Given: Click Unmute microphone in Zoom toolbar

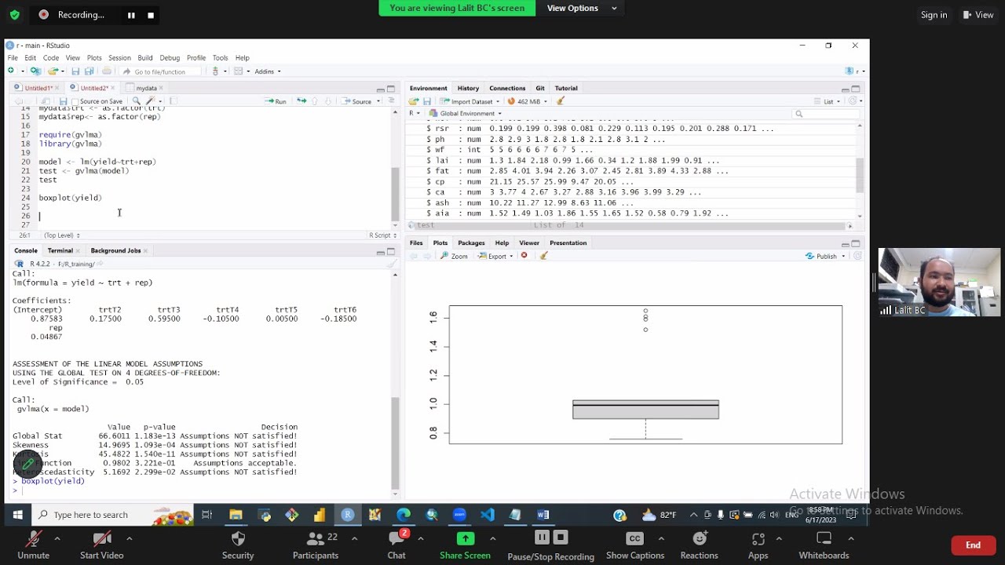Looking at the screenshot, I should pos(33,545).
